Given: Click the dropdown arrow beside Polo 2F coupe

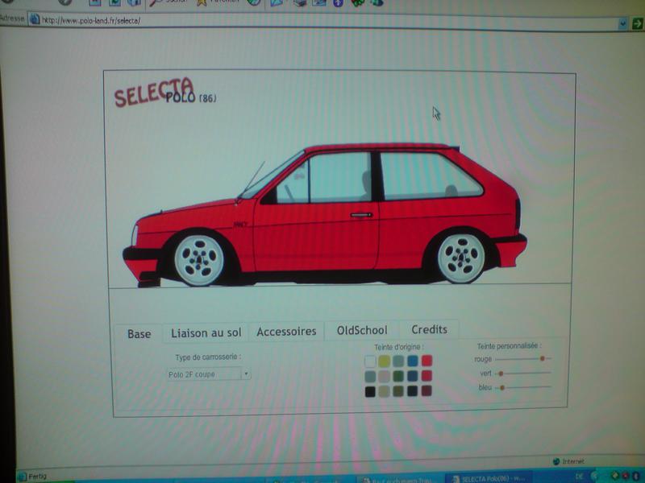Looking at the screenshot, I should coord(246,374).
